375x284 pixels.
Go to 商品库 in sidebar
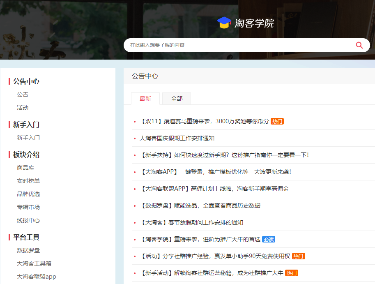[25, 168]
